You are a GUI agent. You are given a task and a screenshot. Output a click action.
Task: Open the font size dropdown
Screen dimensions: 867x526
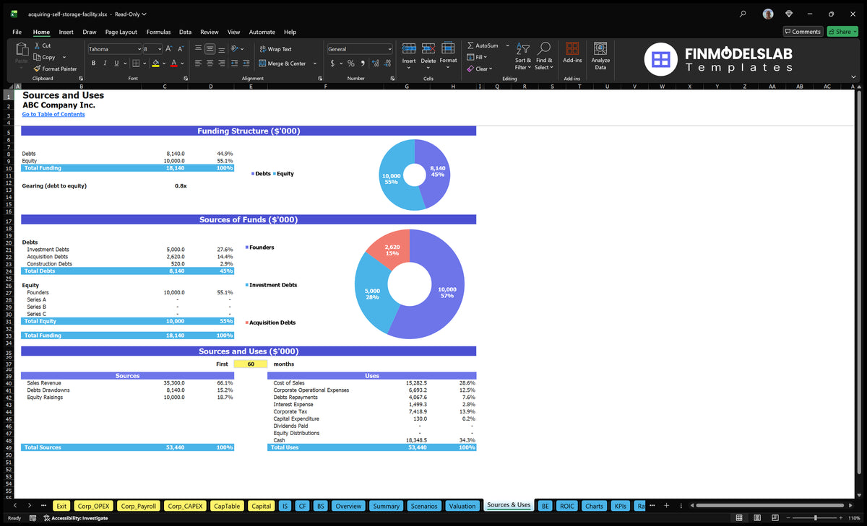tap(160, 49)
